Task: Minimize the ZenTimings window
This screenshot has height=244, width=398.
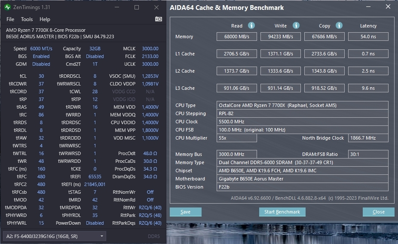Action: [117, 7]
